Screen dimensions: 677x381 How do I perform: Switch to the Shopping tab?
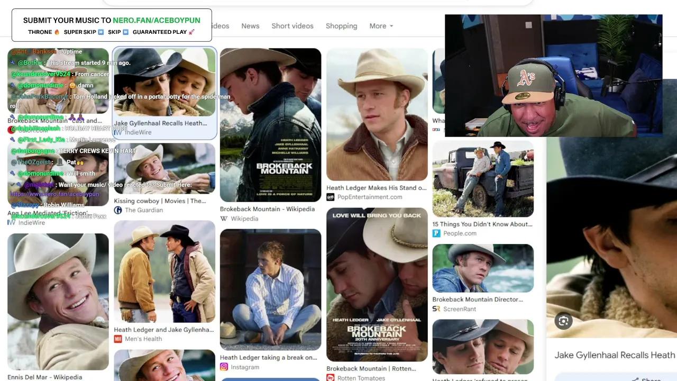[341, 26]
